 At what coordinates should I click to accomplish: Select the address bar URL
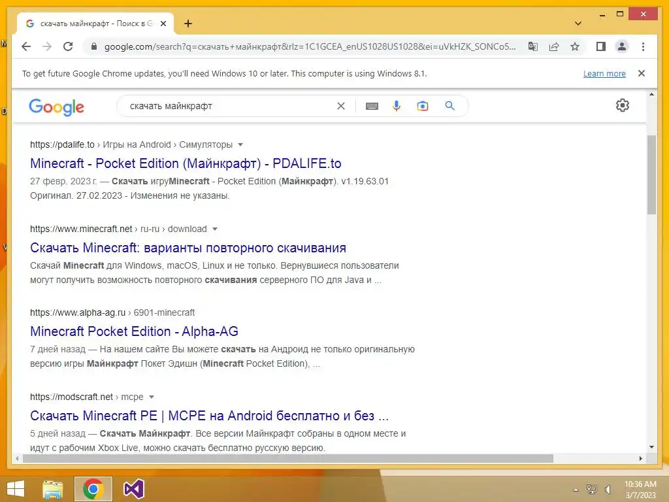pos(310,46)
